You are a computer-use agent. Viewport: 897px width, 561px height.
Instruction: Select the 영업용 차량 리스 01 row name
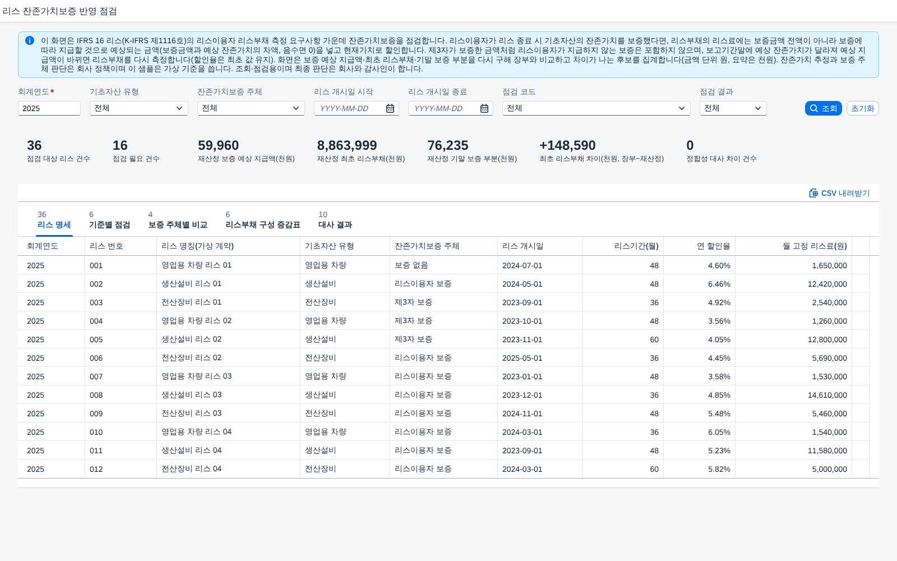[x=196, y=265]
